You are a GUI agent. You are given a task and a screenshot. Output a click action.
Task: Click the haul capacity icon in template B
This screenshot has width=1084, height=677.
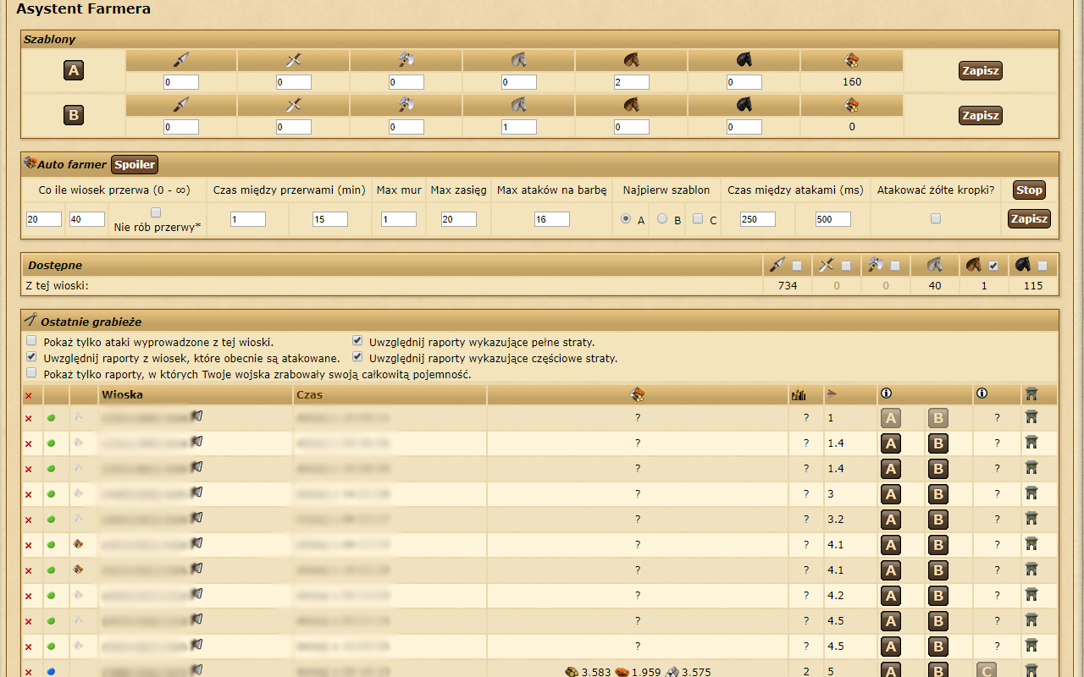(852, 105)
